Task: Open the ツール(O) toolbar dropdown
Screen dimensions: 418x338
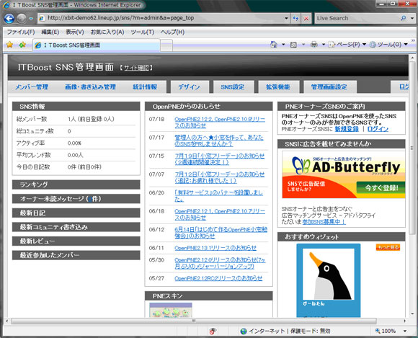Action: coord(388,45)
